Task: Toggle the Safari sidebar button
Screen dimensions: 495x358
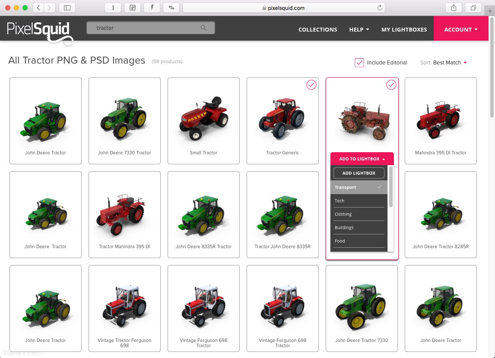Action: [67, 8]
